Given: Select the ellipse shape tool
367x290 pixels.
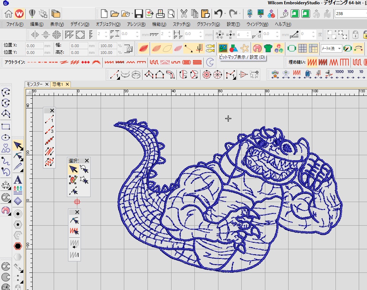Looking at the screenshot, I should pyautogui.click(x=6, y=137).
